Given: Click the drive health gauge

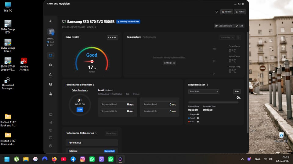Looking at the screenshot, I should pos(92,59).
